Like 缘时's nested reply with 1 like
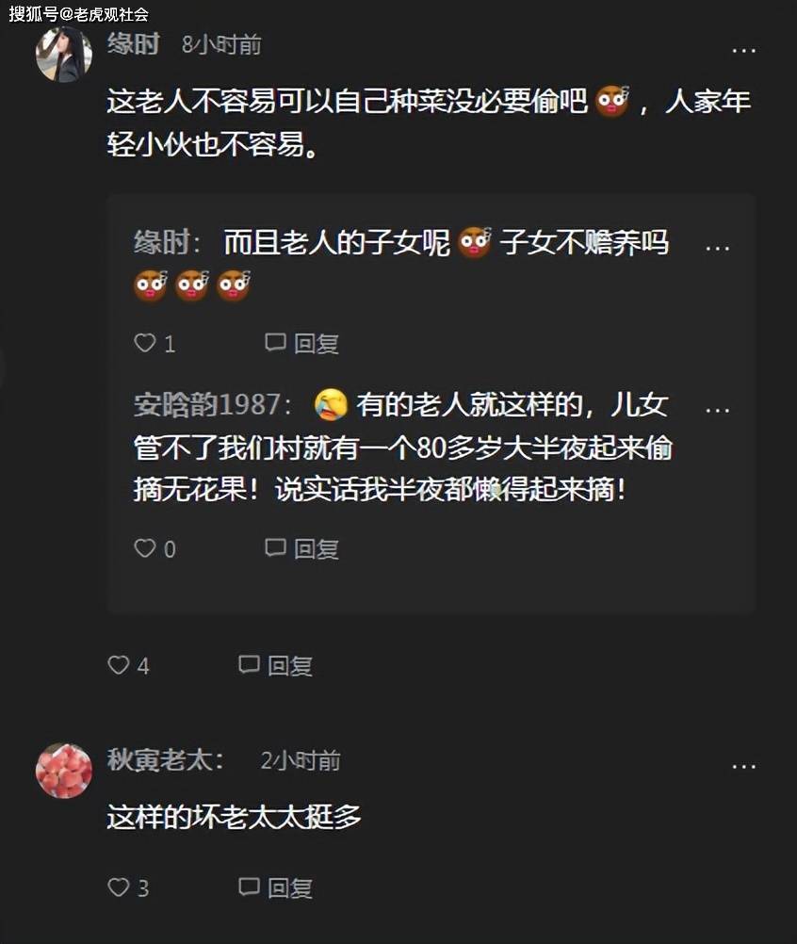Viewport: 797px width, 944px height. pyautogui.click(x=144, y=343)
